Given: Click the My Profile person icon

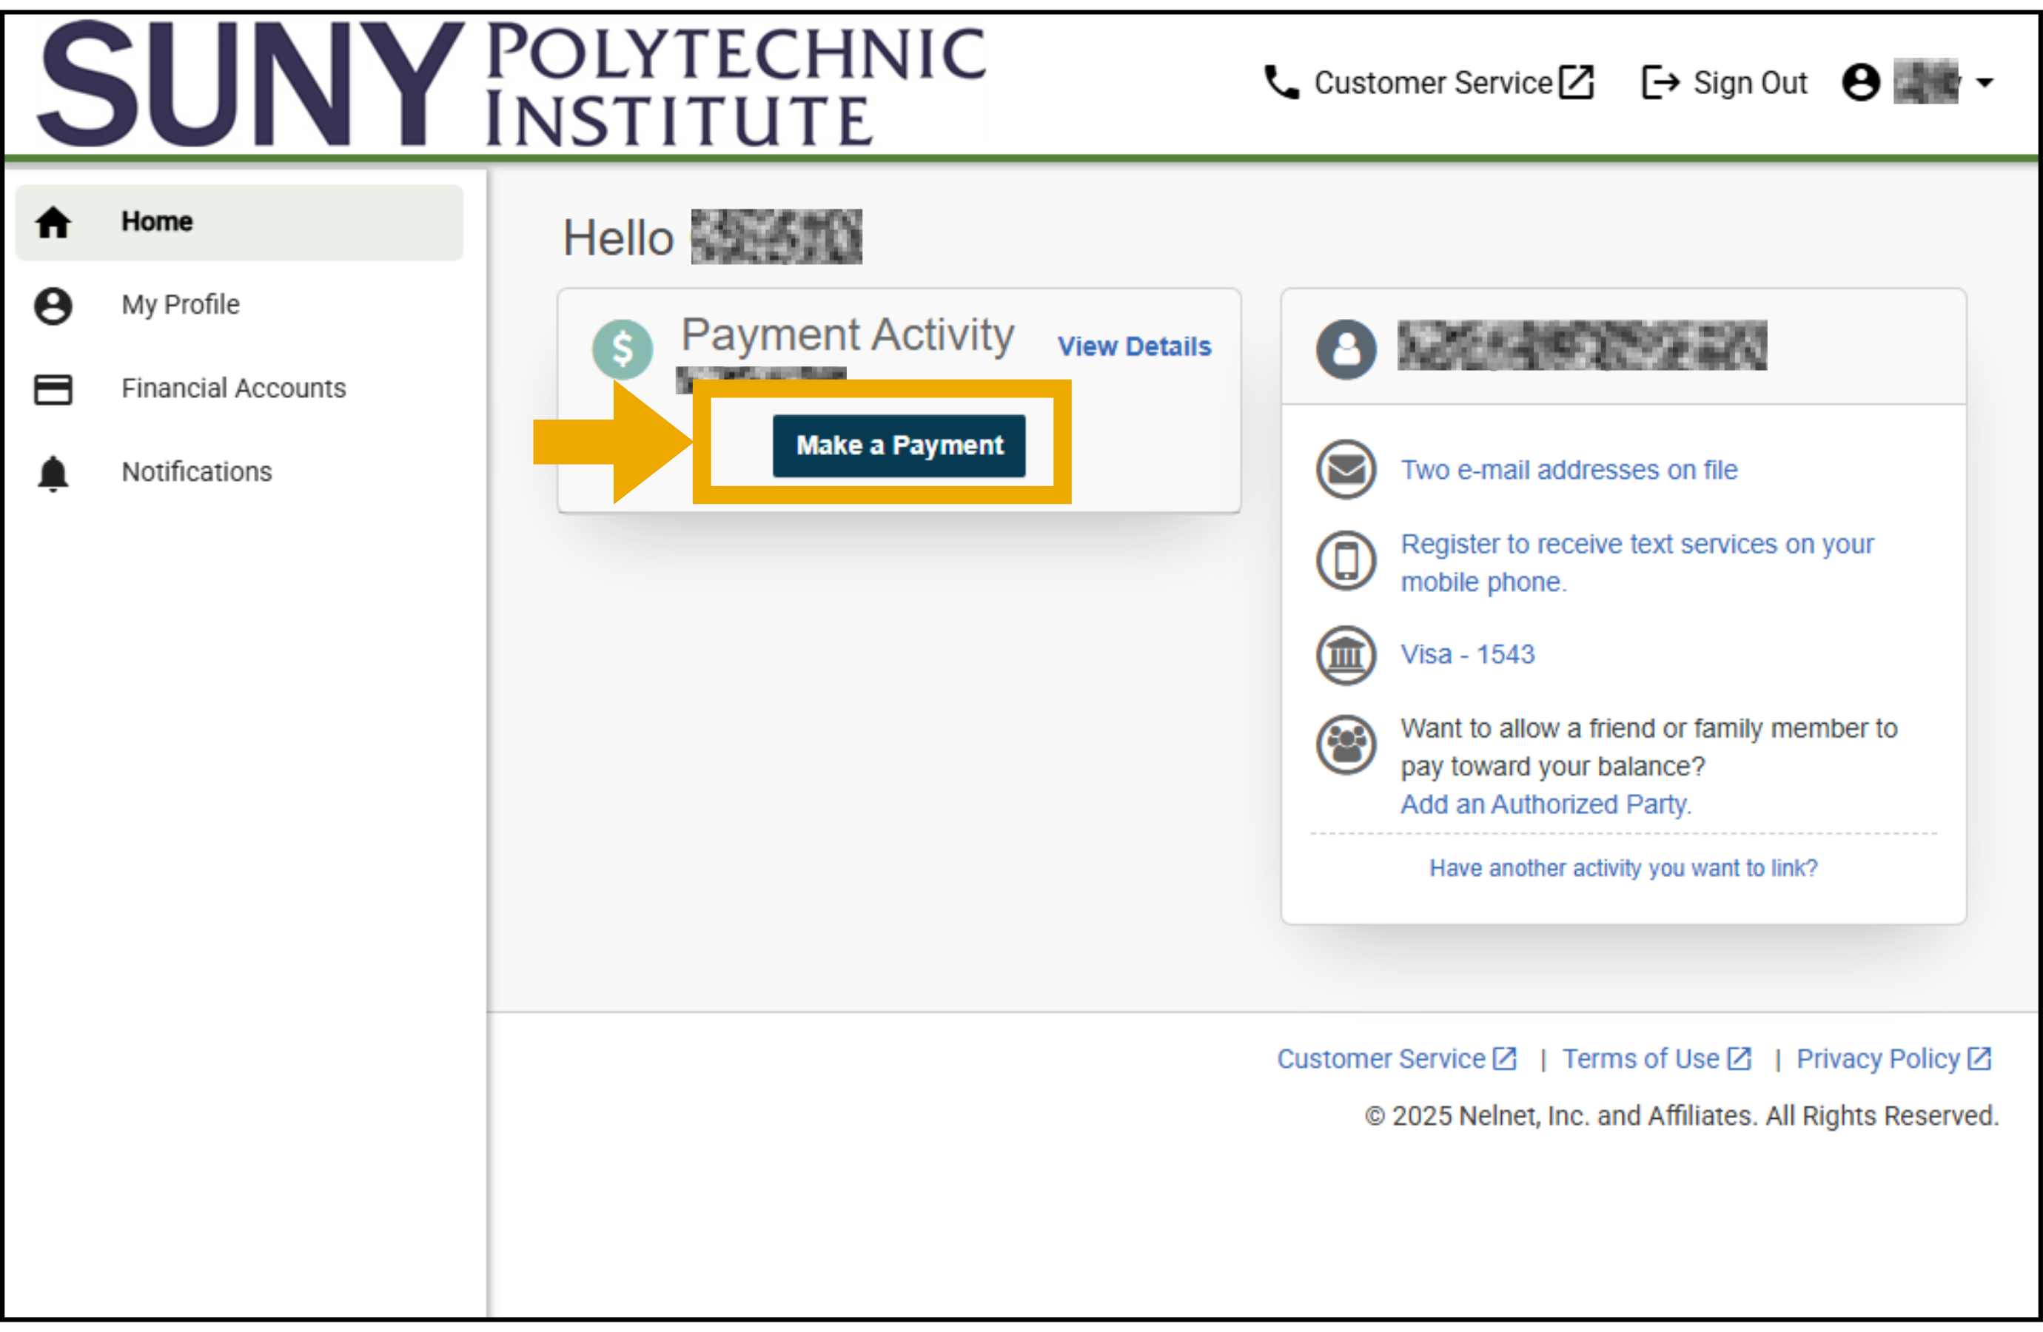Looking at the screenshot, I should (x=53, y=306).
